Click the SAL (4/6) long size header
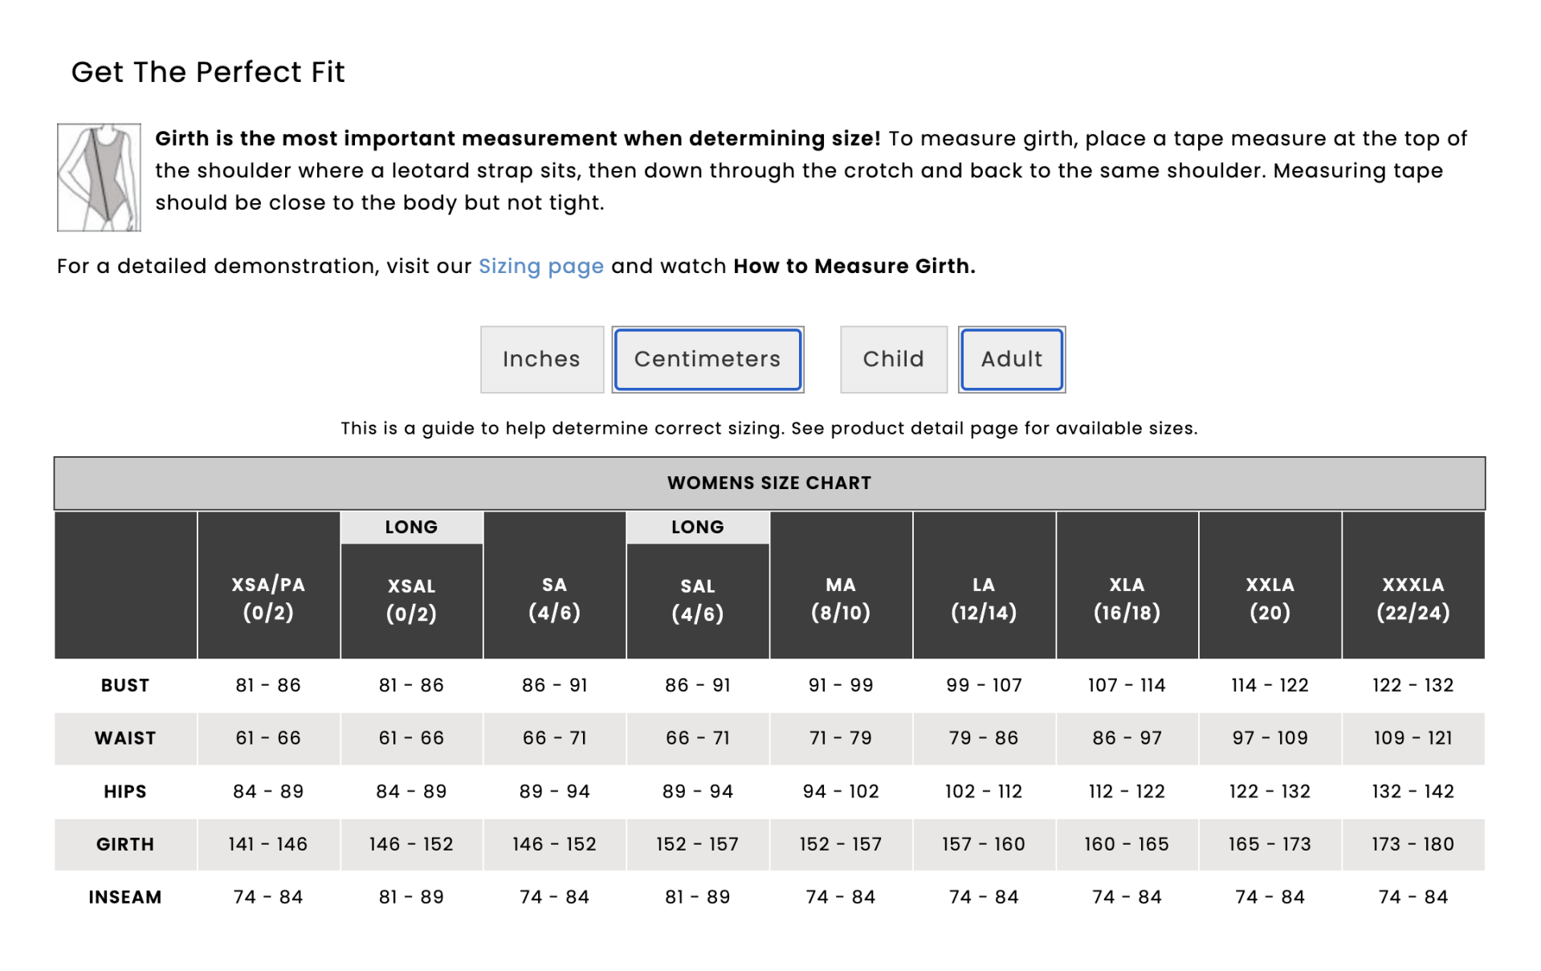Viewport: 1541px width, 971px height. point(697,600)
